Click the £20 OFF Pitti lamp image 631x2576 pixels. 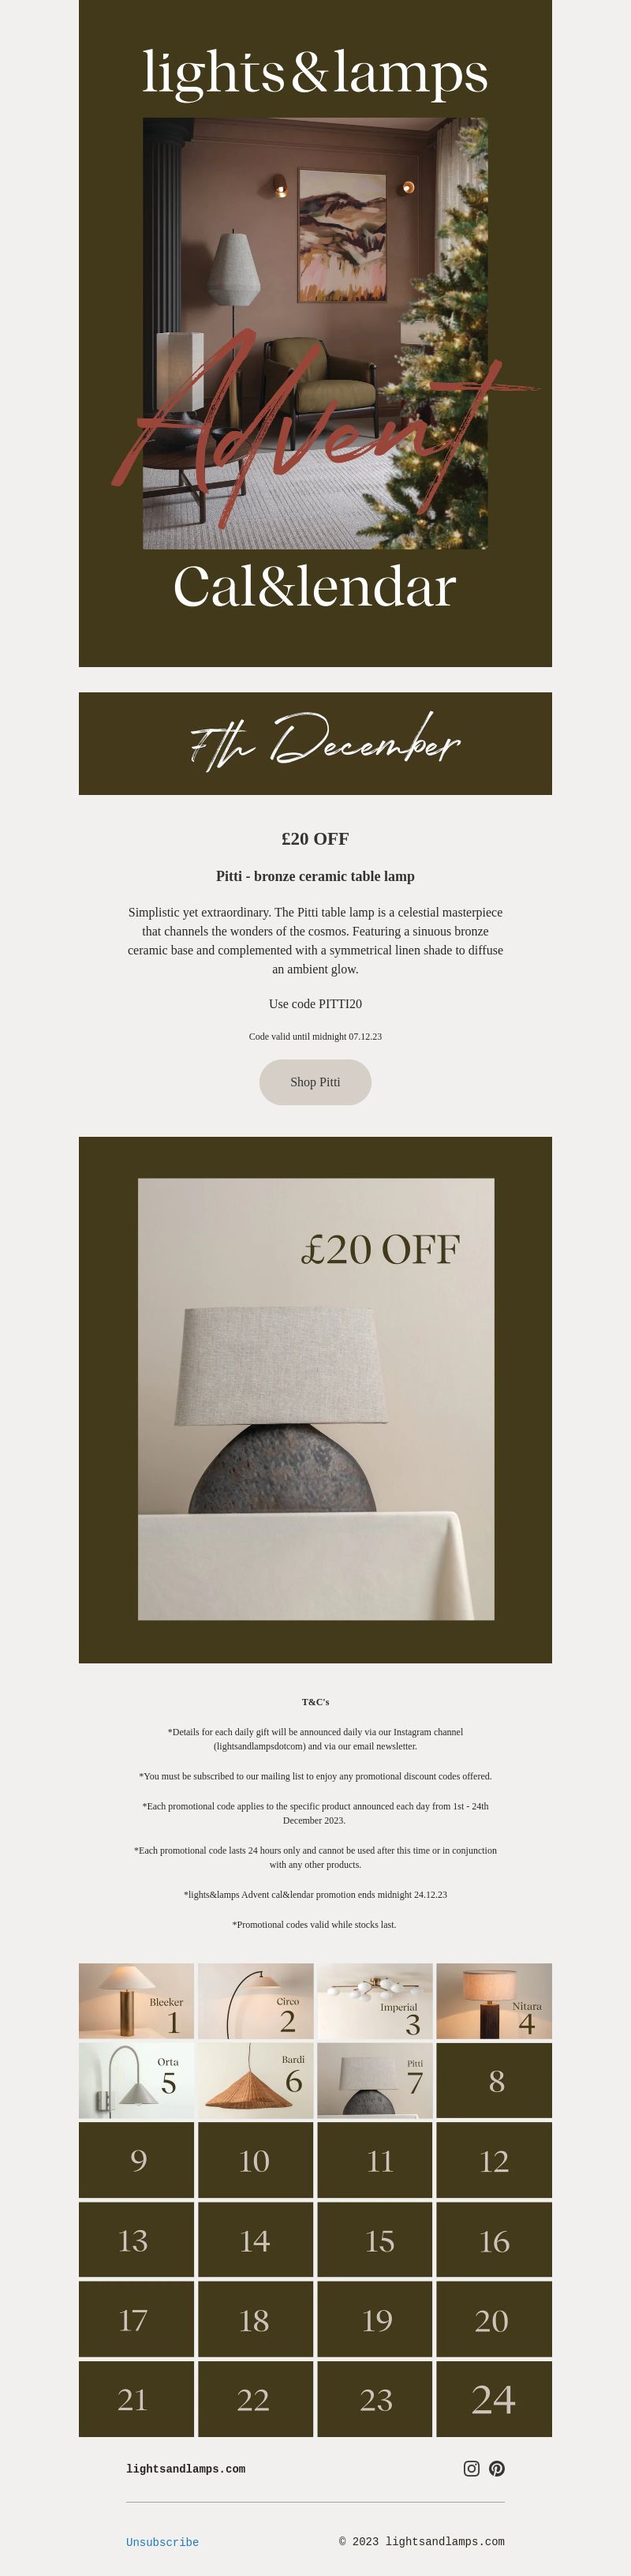coord(315,1400)
